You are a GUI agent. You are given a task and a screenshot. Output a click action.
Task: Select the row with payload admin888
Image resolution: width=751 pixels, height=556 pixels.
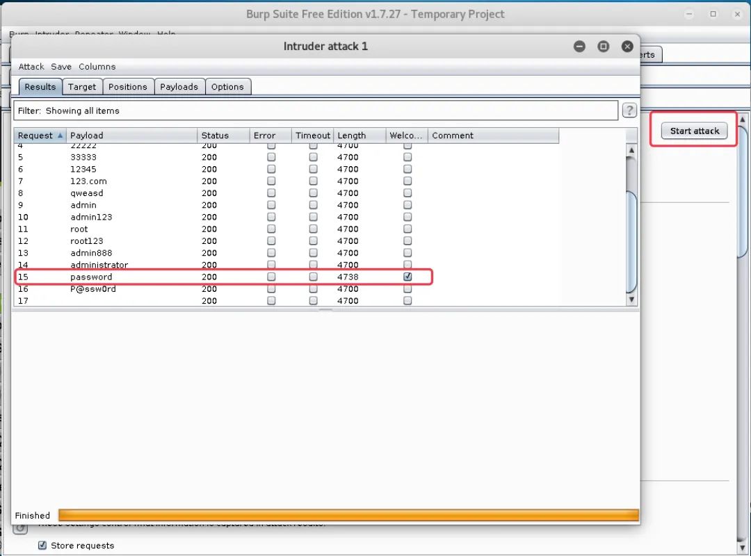point(286,253)
